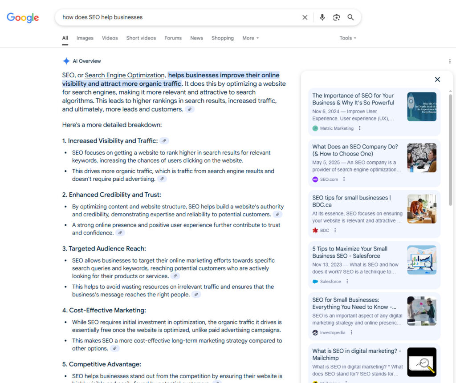Image resolution: width=456 pixels, height=383 pixels.
Task: Click the Google logo
Action: tap(23, 17)
